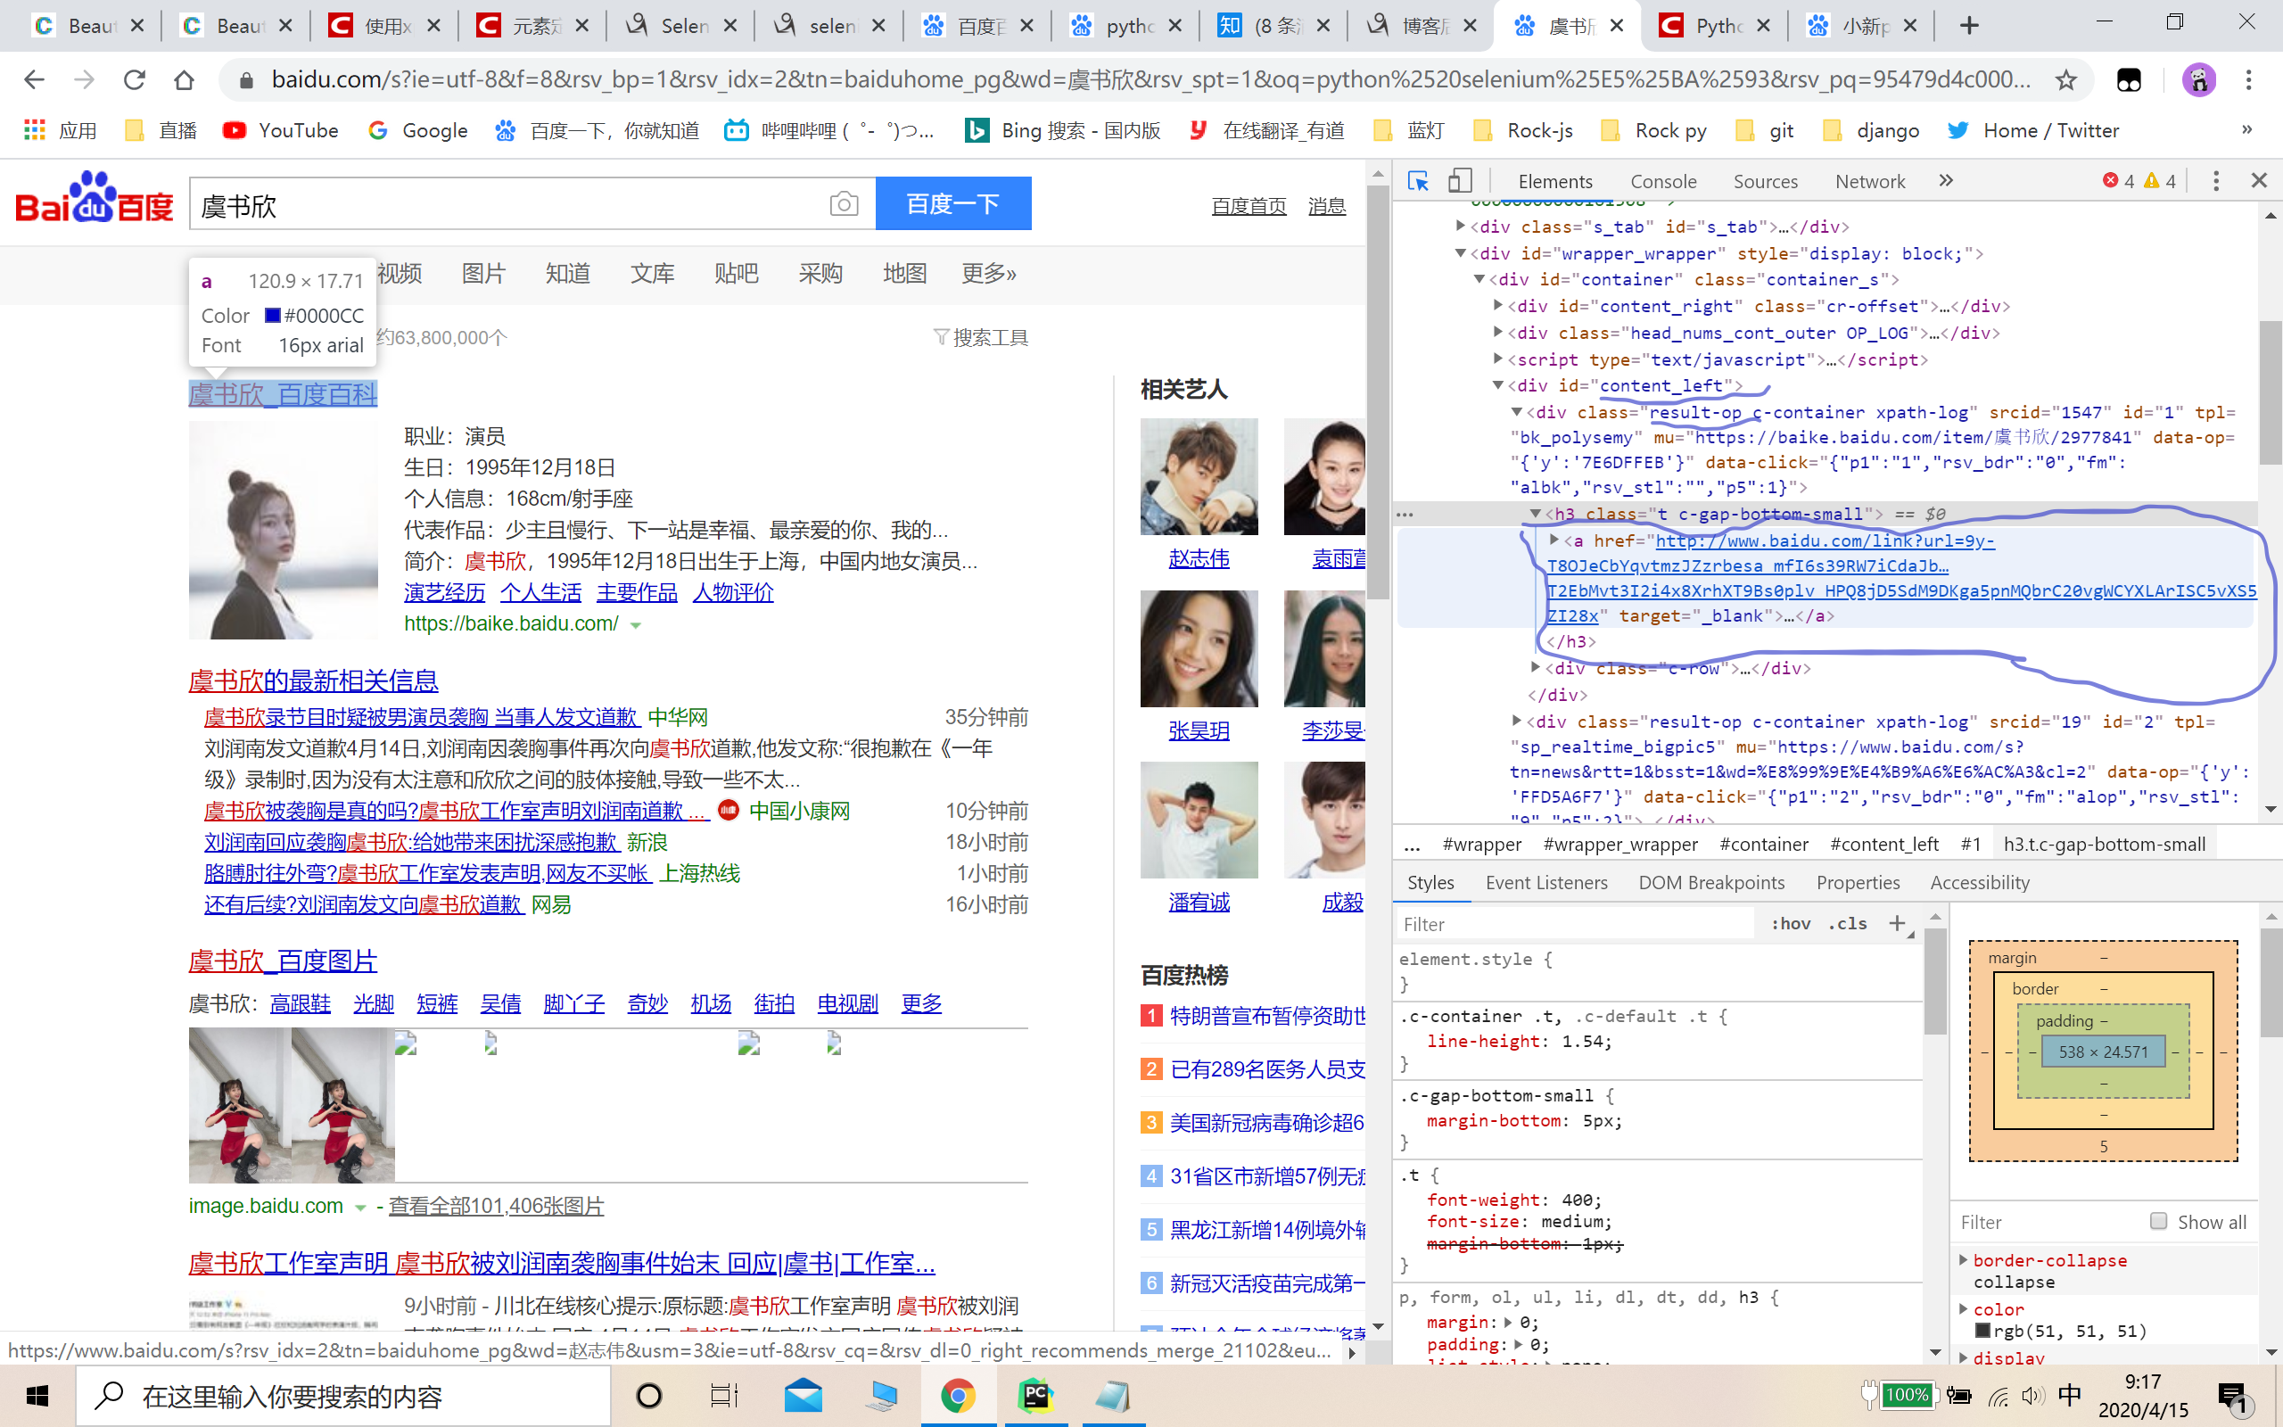
Task: Click the new style rule plus icon in Styles
Action: click(1897, 923)
